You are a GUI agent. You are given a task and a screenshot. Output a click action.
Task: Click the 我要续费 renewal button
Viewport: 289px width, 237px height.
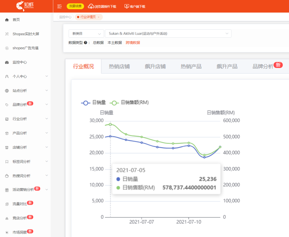click(75, 6)
